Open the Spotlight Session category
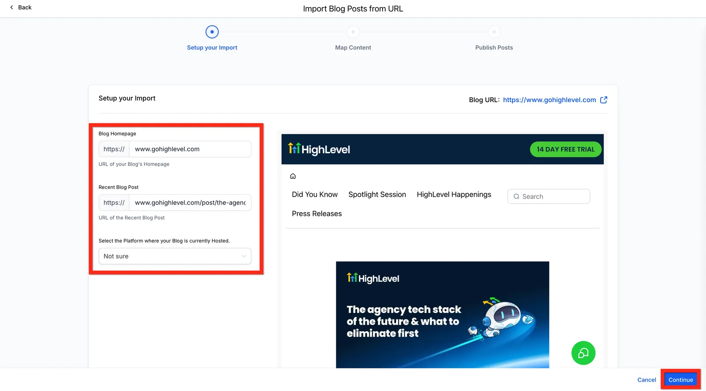706x391 pixels. pos(377,195)
